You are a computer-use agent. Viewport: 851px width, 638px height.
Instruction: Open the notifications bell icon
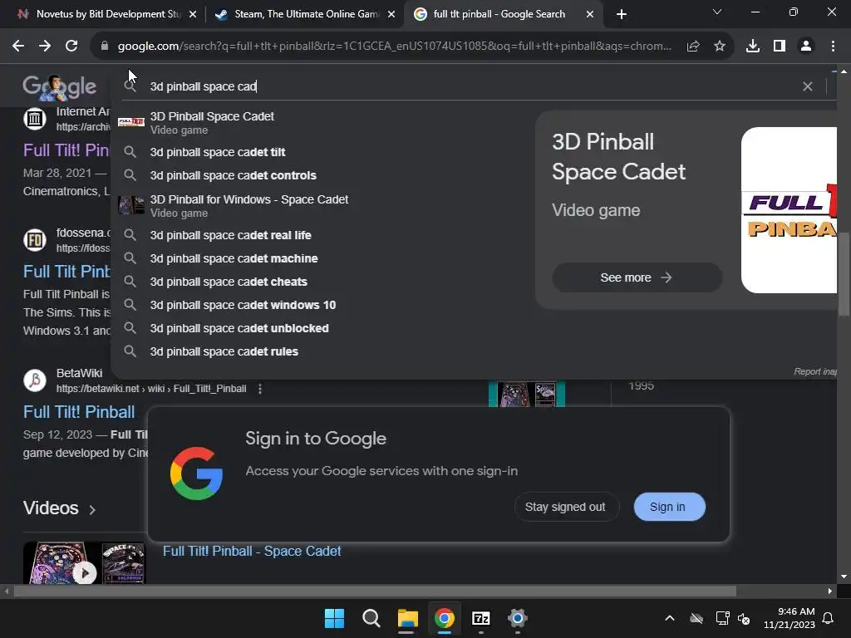point(829,618)
